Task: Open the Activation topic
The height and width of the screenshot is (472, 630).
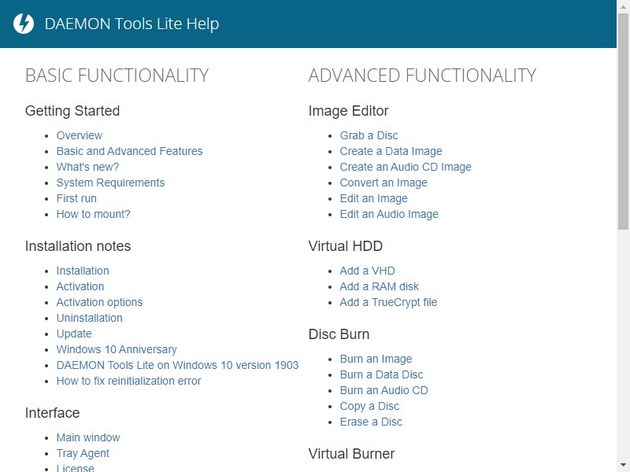Action: pyautogui.click(x=80, y=286)
